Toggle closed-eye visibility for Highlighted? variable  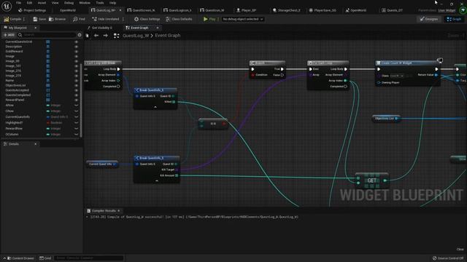click(x=76, y=123)
